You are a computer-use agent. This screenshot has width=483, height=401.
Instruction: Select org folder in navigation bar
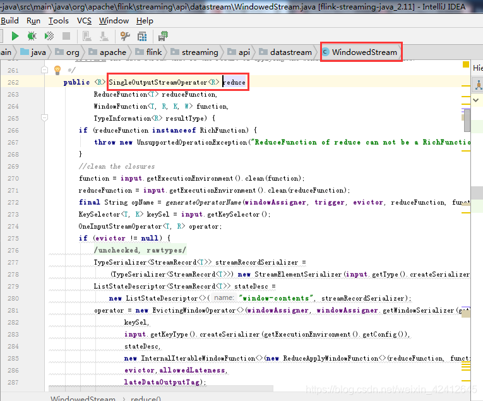[67, 52]
